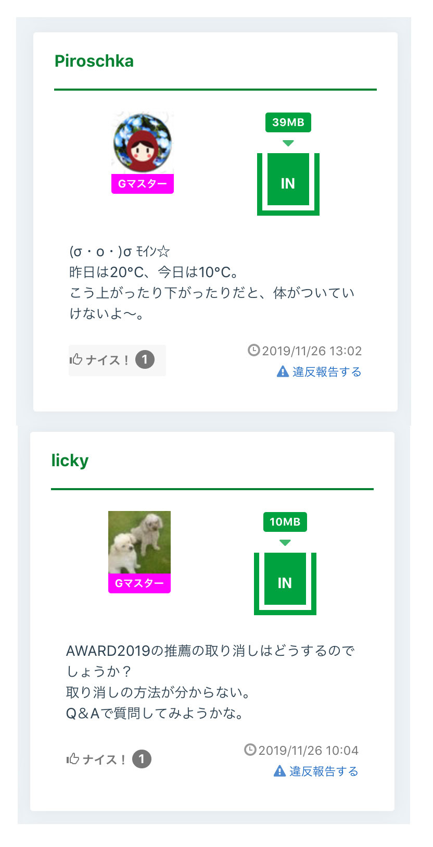Click the like count badge on licky's post

142,759
